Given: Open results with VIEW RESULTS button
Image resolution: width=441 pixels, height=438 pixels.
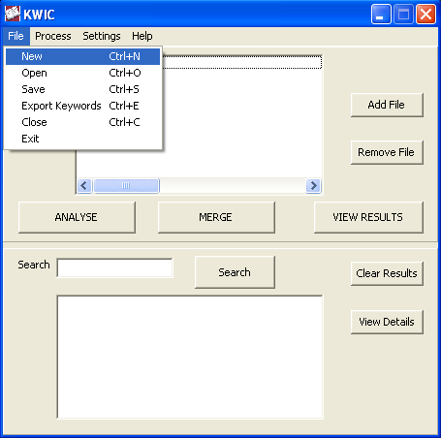Looking at the screenshot, I should pos(368,217).
